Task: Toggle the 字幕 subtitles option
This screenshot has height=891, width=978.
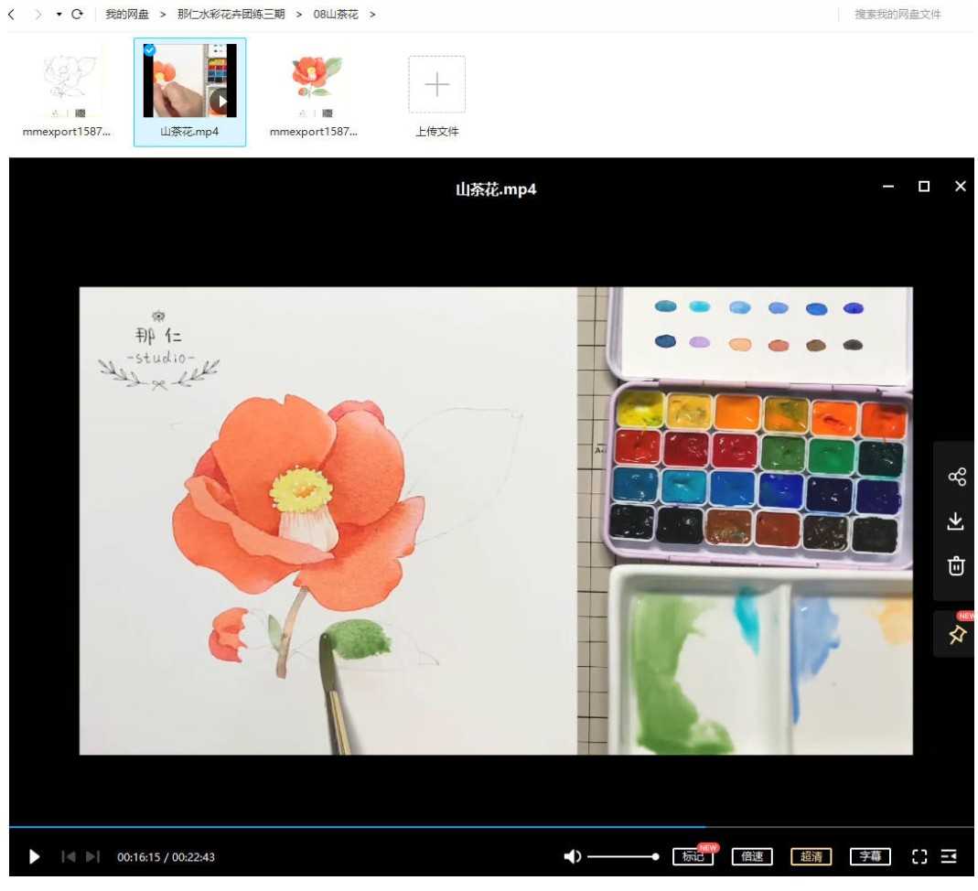Action: tap(869, 857)
